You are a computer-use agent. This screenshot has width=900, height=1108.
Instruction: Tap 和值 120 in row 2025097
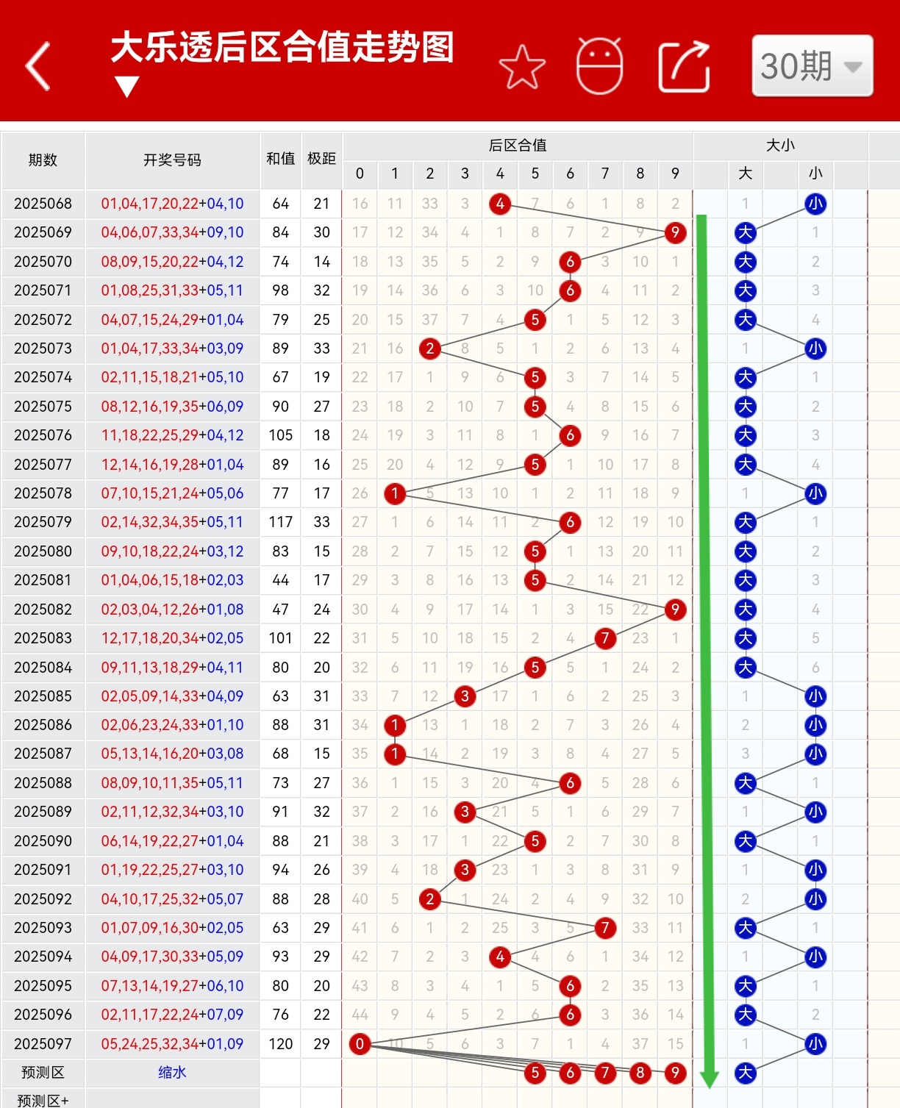tap(280, 1044)
